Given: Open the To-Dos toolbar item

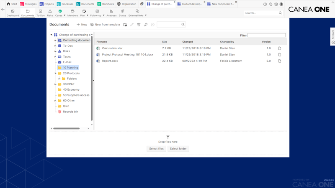Looking at the screenshot, I should point(40,13).
